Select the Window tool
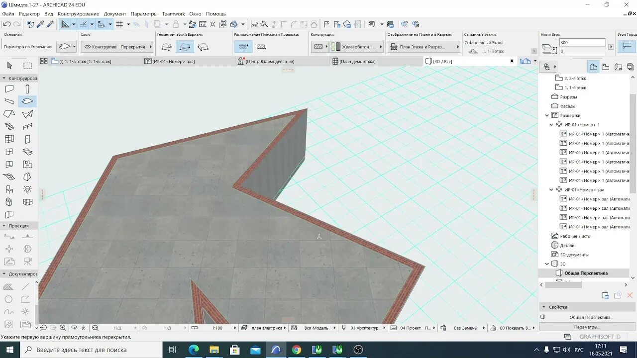This screenshot has height=358, width=637. click(9, 152)
